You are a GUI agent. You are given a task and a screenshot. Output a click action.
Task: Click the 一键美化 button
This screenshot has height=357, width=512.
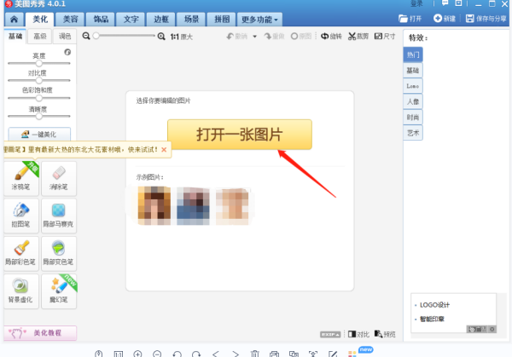[x=39, y=134]
